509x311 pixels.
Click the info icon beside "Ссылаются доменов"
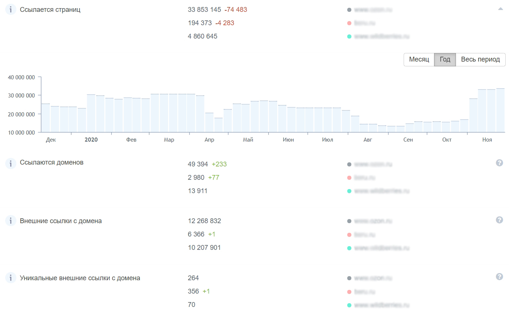click(10, 163)
